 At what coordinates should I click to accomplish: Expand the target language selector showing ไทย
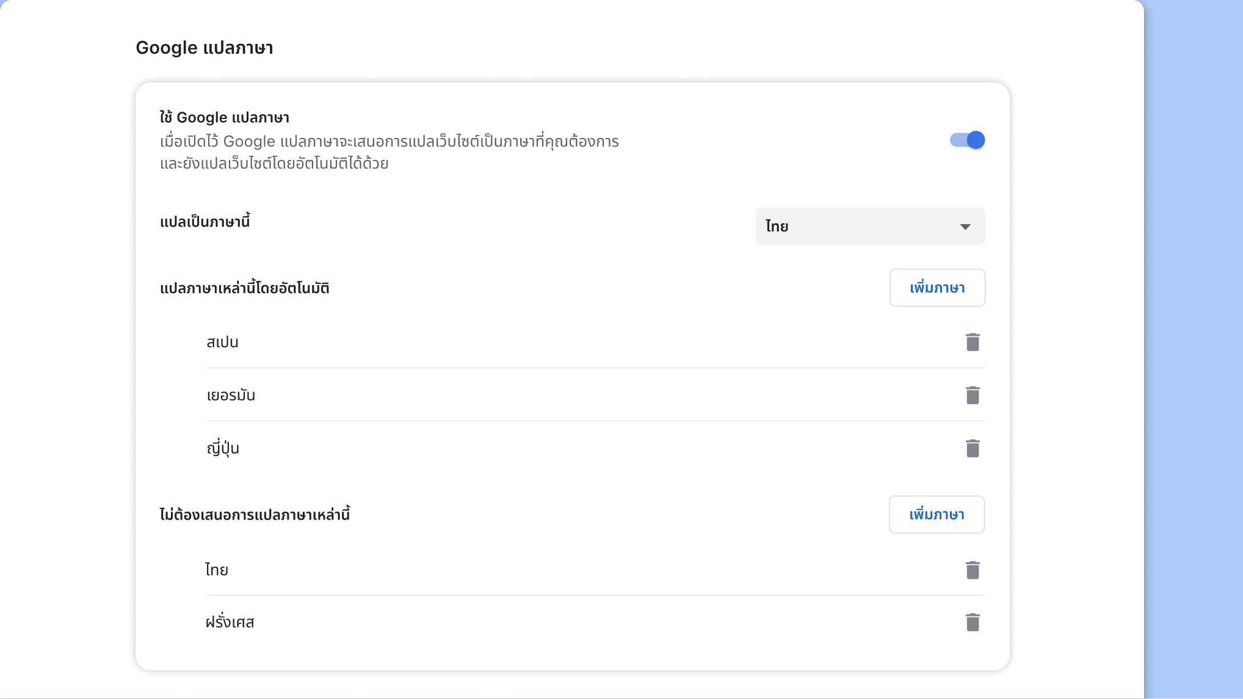(870, 226)
